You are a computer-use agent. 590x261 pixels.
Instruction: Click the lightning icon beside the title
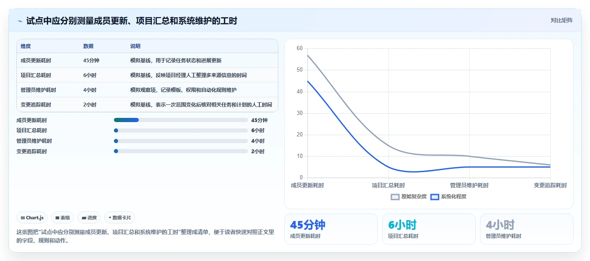pos(20,21)
